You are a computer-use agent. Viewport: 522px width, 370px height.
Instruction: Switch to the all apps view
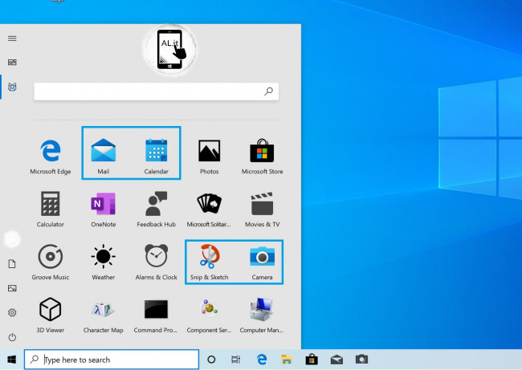click(x=12, y=87)
